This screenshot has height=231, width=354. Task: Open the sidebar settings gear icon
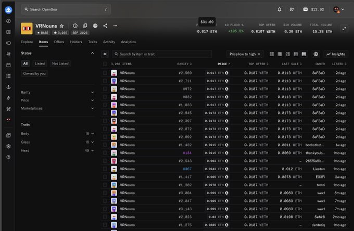(x=8, y=146)
